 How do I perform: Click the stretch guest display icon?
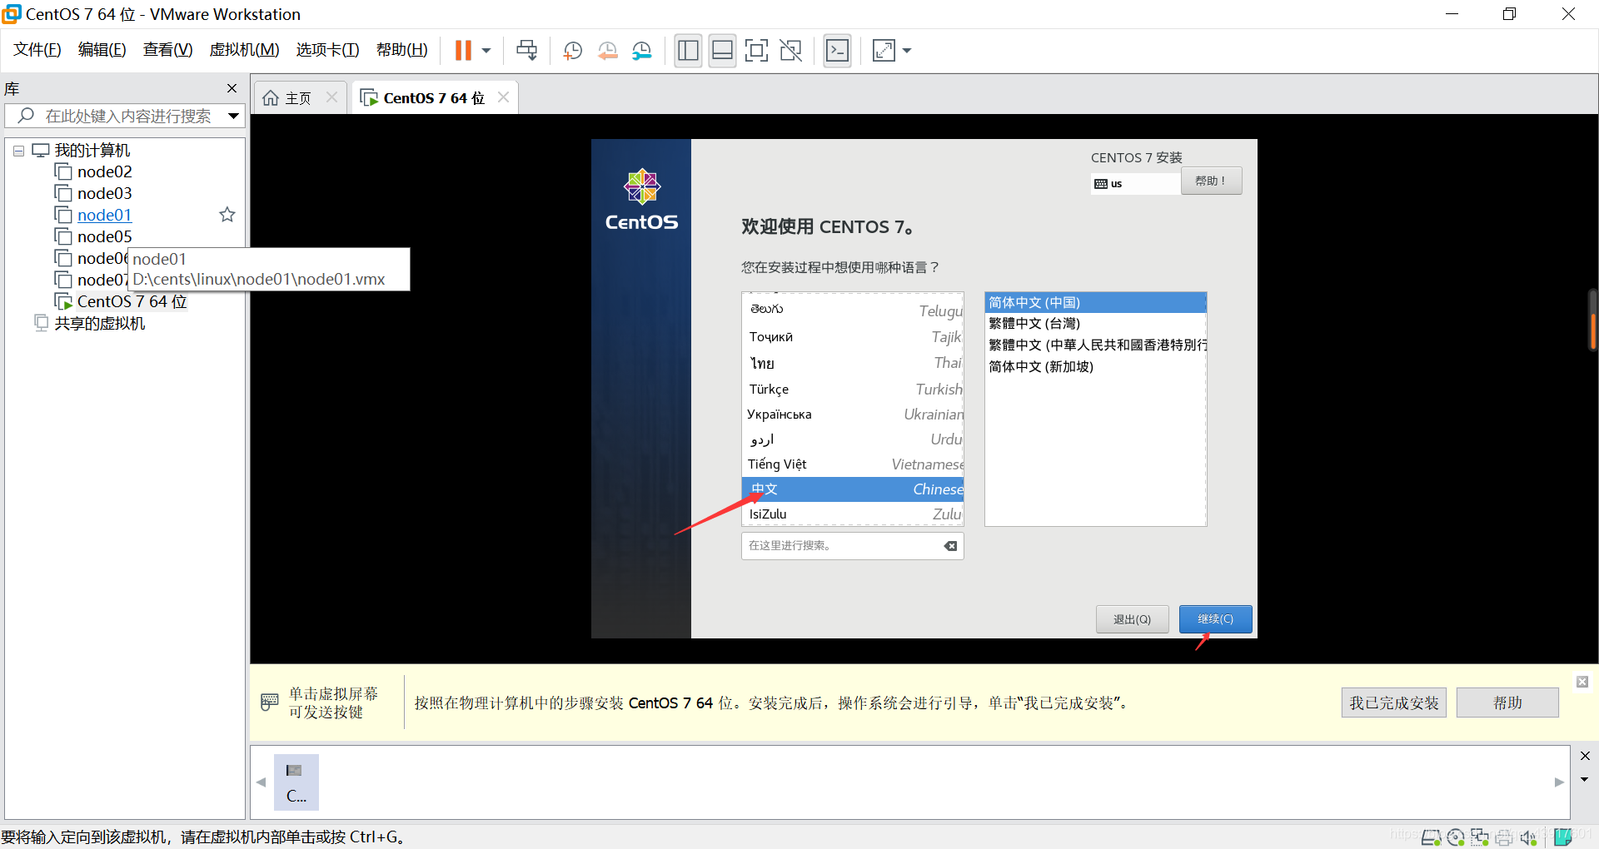click(x=884, y=51)
